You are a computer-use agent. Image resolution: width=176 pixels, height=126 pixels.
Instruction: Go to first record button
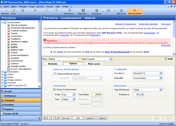[x=45, y=118]
